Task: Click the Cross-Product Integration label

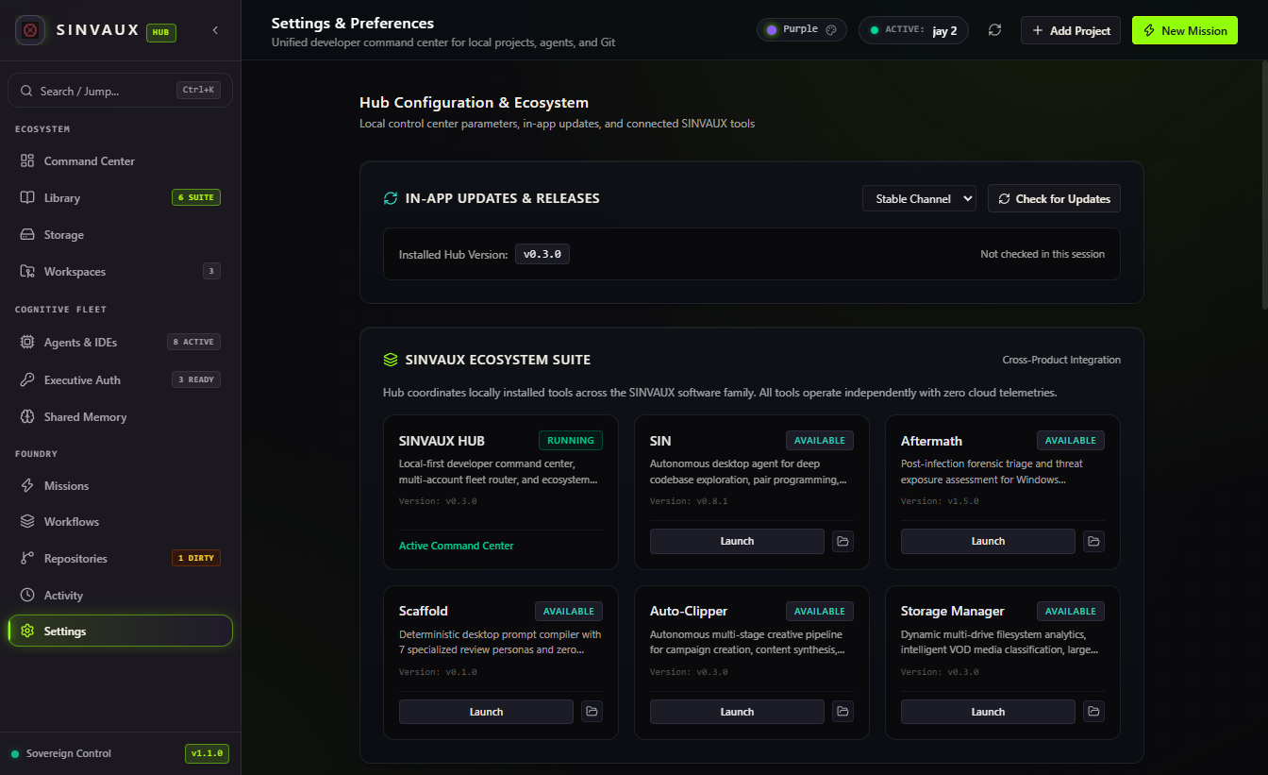Action: click(x=1061, y=360)
